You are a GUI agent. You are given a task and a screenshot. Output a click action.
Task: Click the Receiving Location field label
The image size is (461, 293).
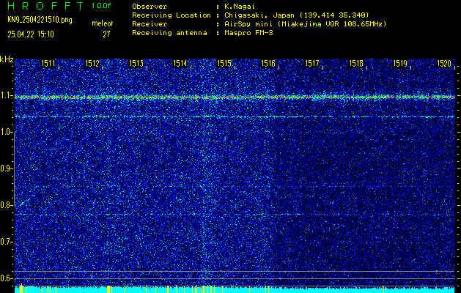pyautogui.click(x=172, y=15)
